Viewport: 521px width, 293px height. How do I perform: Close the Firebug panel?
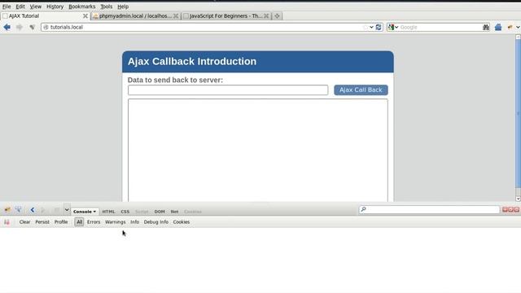[517, 209]
